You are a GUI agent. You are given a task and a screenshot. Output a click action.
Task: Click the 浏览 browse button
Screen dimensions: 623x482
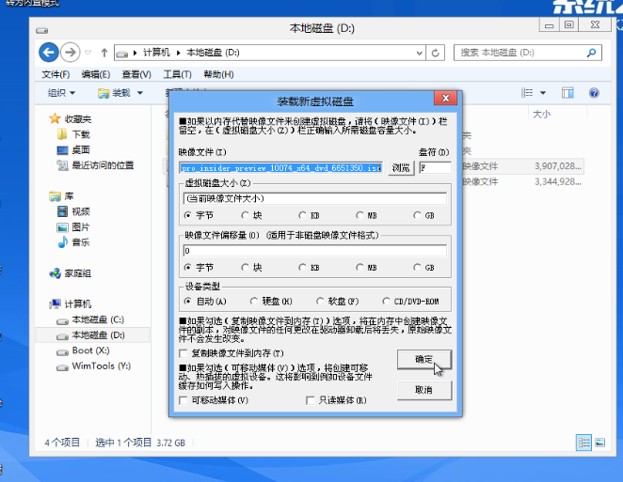point(401,168)
